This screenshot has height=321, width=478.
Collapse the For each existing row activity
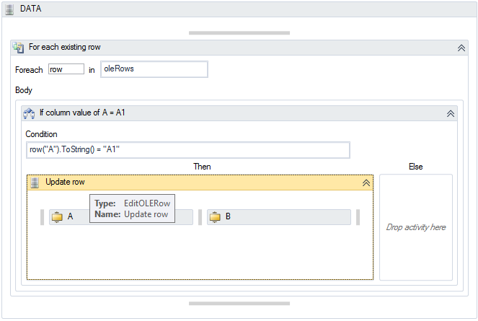(x=461, y=48)
